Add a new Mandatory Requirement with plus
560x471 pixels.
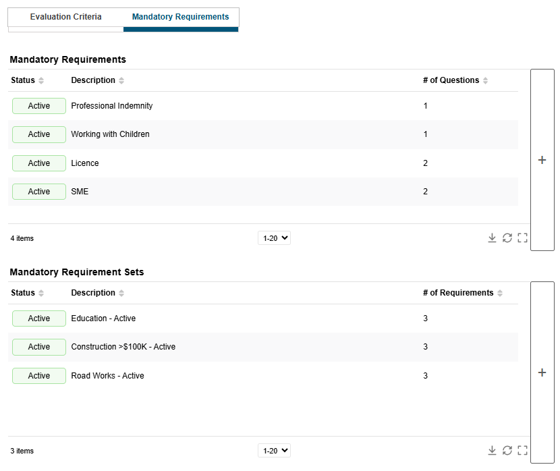[x=542, y=160]
